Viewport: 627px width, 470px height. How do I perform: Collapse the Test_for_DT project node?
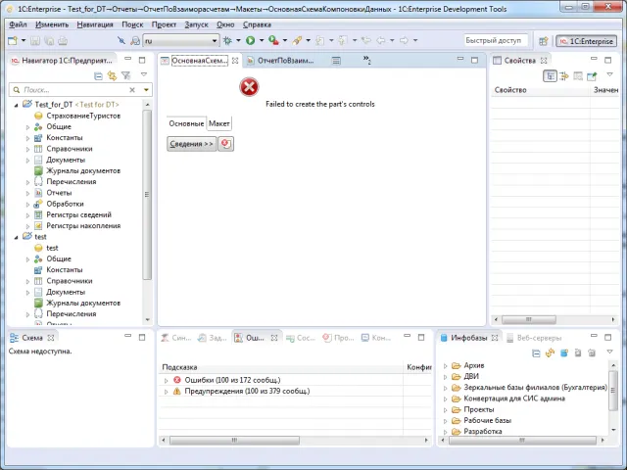point(17,105)
